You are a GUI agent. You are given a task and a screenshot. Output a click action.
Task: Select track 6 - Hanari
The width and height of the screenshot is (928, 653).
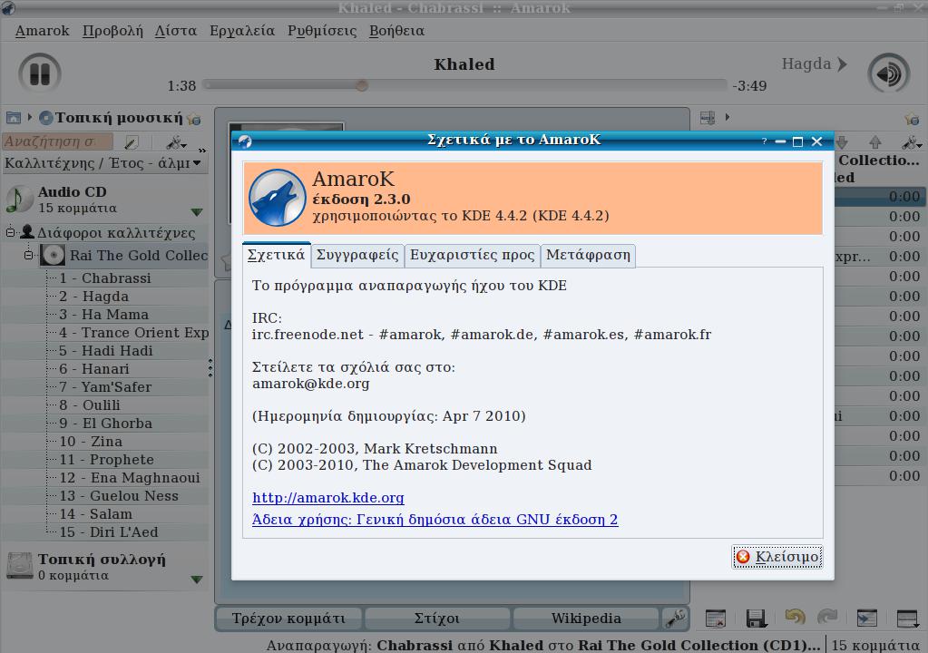[93, 369]
